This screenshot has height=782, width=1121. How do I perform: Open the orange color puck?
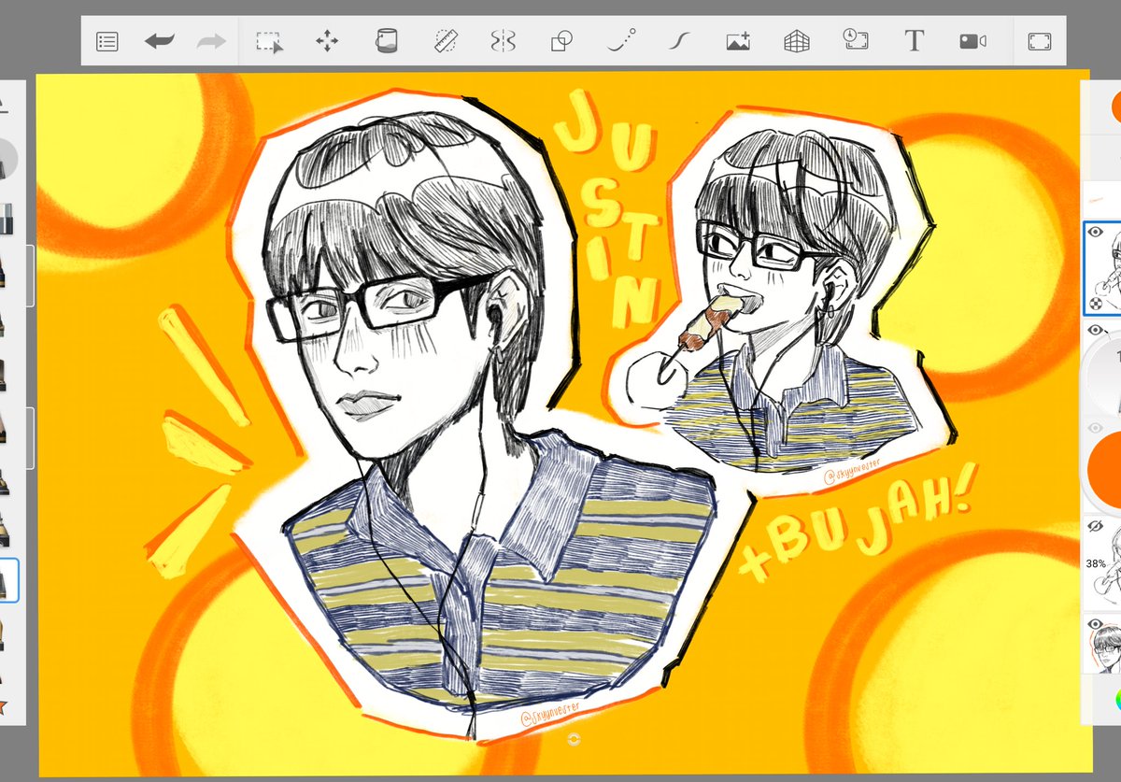tap(1102, 469)
